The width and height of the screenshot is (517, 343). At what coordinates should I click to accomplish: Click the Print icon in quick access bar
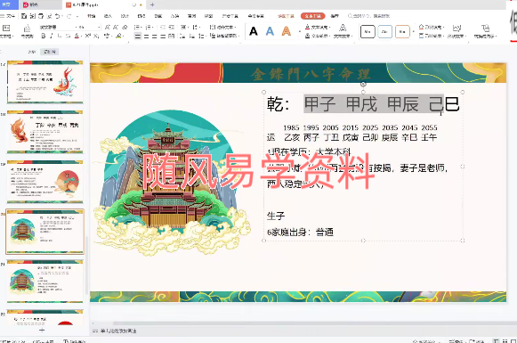point(41,16)
